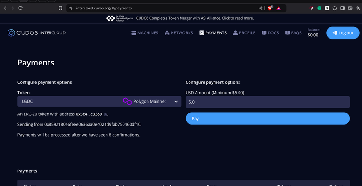Viewport: 362px width, 186px height.
Task: Click the share icon in address bar
Action: click(260, 8)
